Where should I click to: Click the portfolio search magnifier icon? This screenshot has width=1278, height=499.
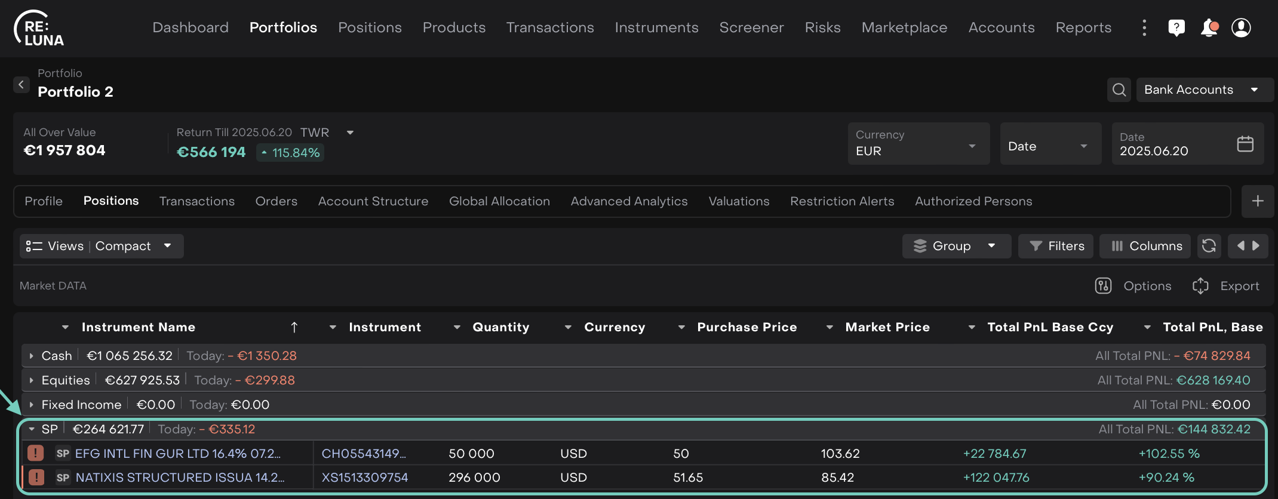point(1119,90)
